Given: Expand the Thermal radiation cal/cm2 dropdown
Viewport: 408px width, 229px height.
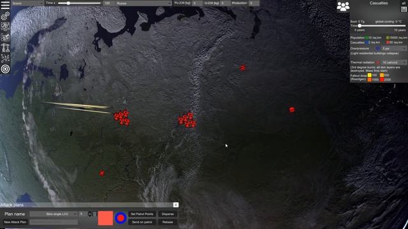Looking at the screenshot, I should pyautogui.click(x=394, y=62).
